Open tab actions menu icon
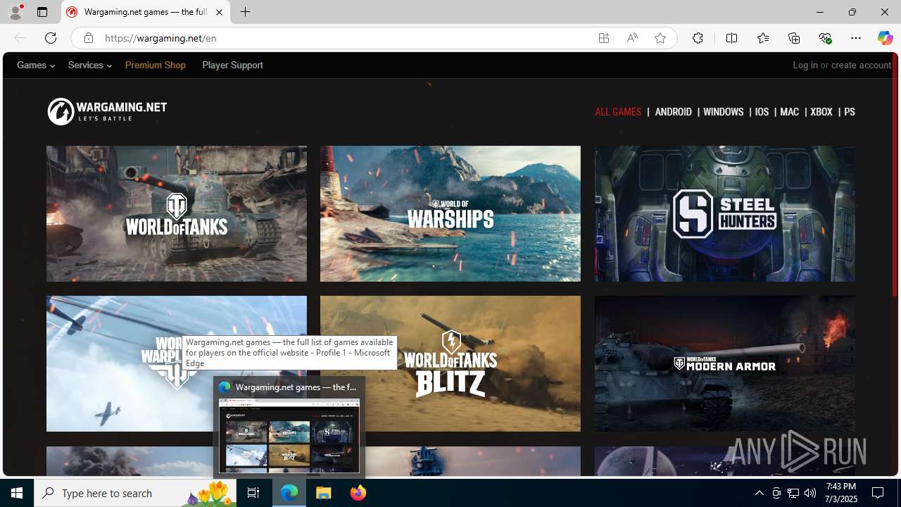 point(42,12)
